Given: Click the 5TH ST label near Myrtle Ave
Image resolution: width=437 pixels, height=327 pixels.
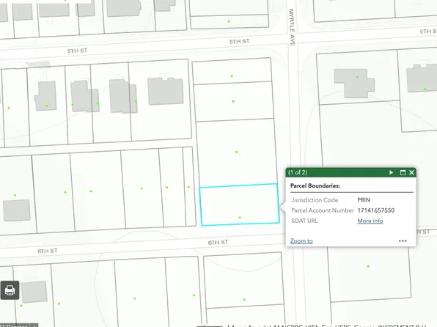Looking at the screenshot, I should point(239,42).
